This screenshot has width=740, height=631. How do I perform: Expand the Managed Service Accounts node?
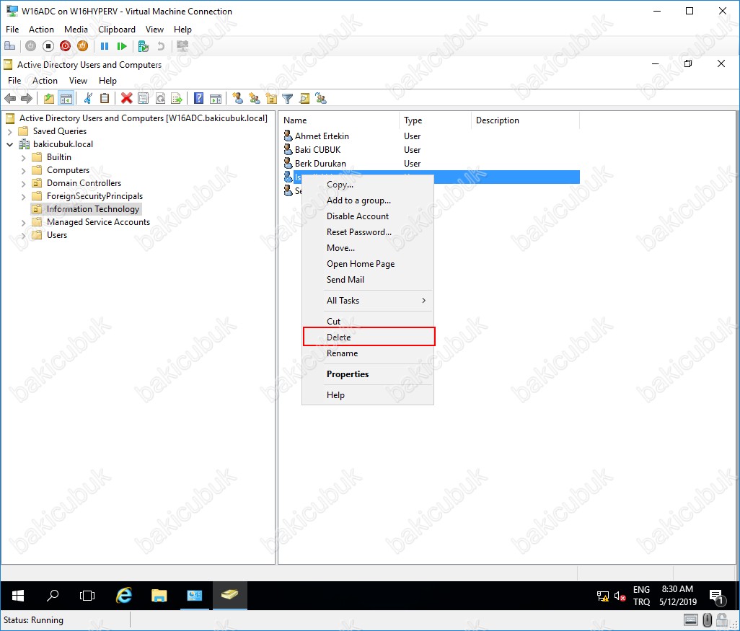(24, 222)
